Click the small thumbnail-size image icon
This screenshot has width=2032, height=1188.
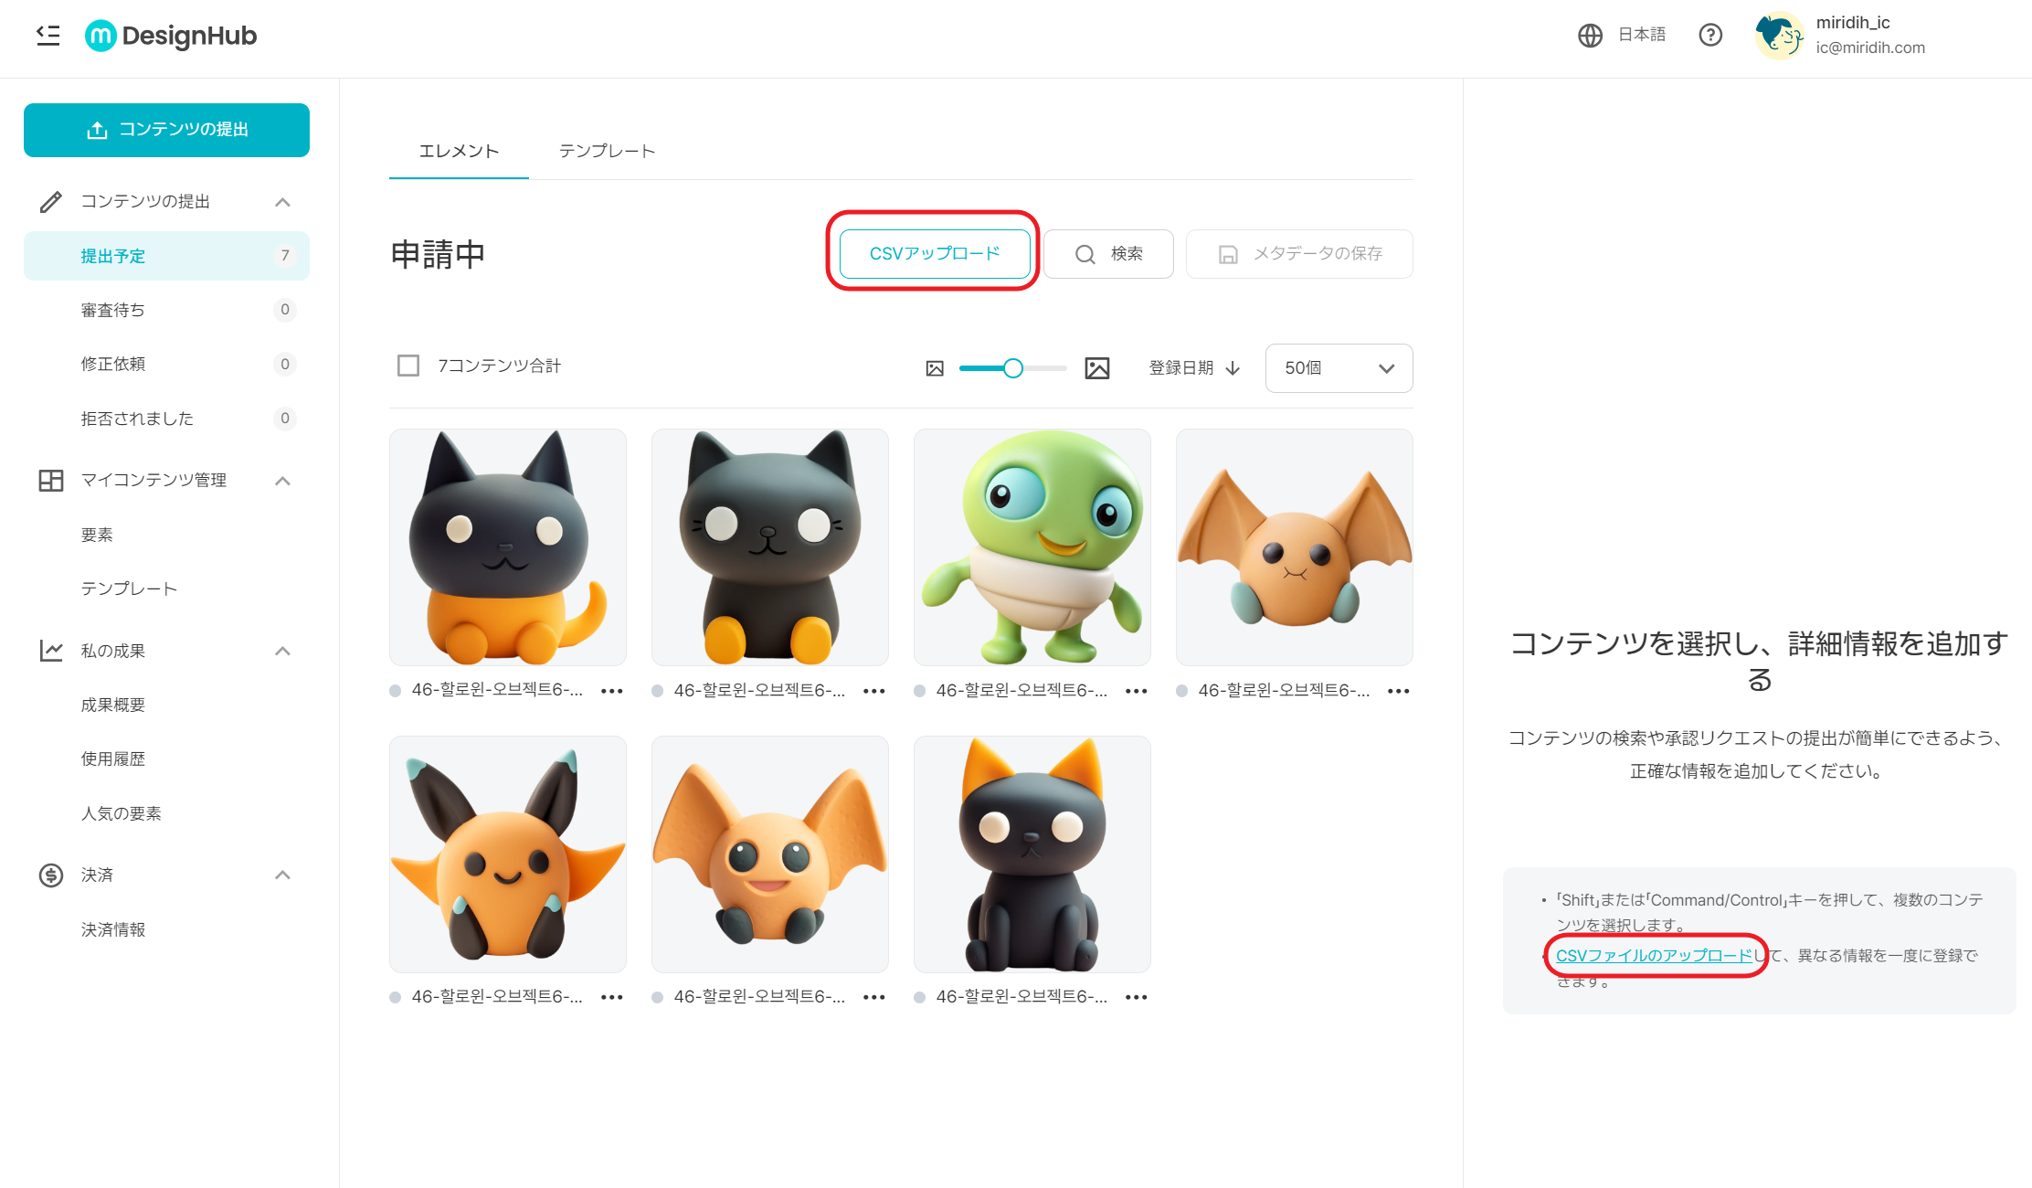pos(935,367)
